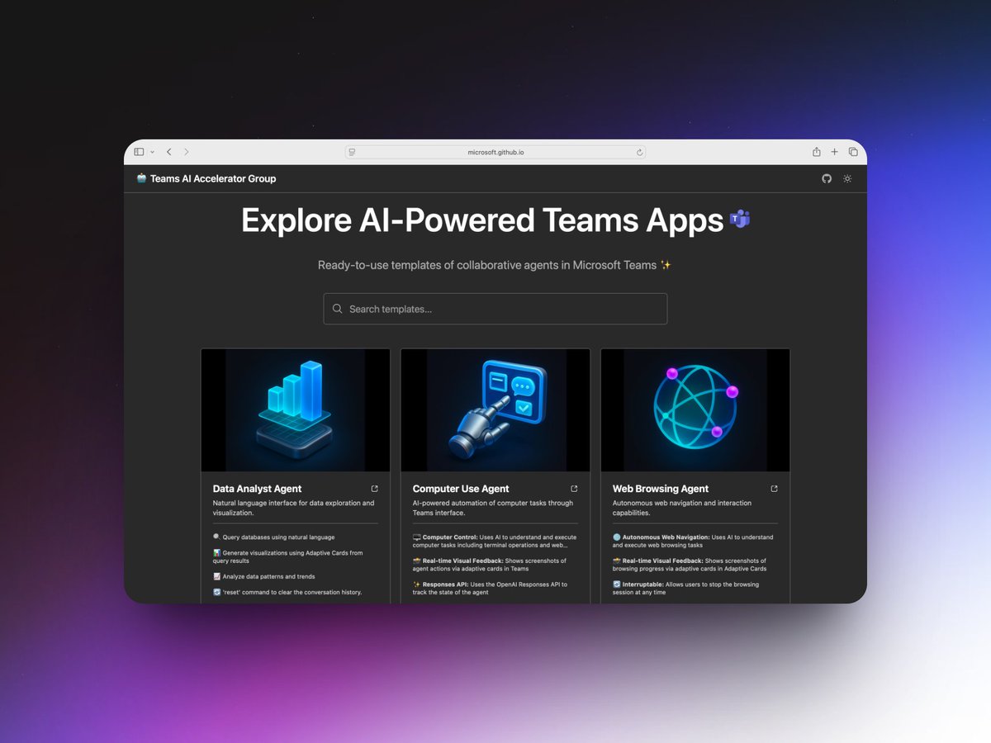Screen dimensions: 991x743
Task: Click 'Analyze data patterns and trends' text
Action: click(269, 577)
